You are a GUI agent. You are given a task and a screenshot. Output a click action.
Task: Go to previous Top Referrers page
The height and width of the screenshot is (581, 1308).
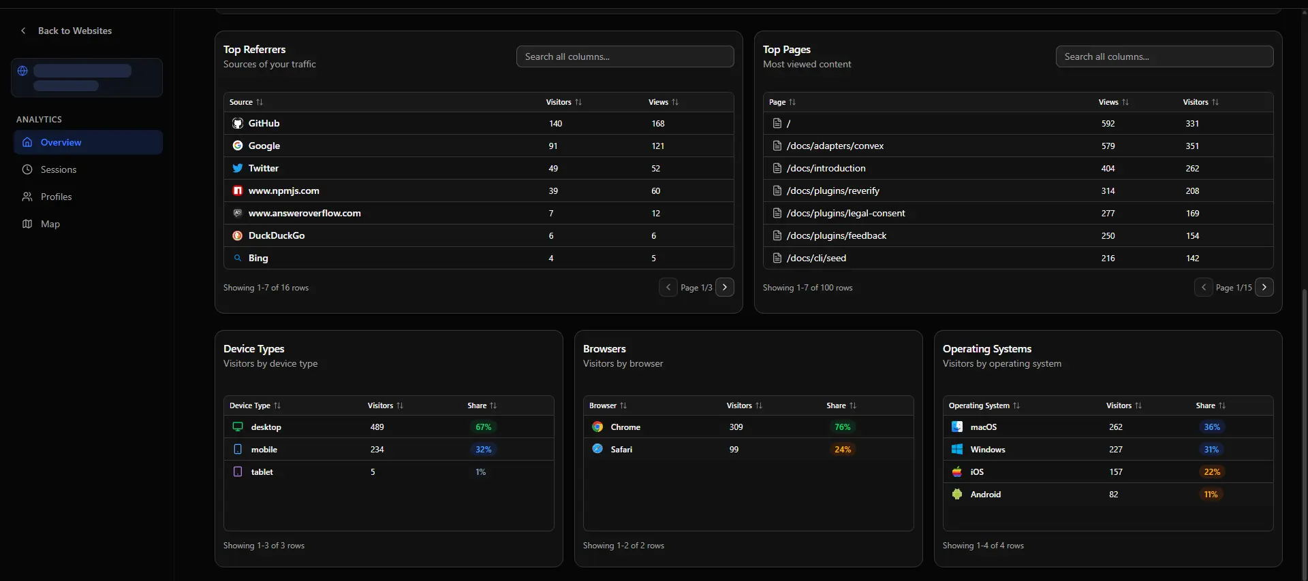[x=668, y=287]
